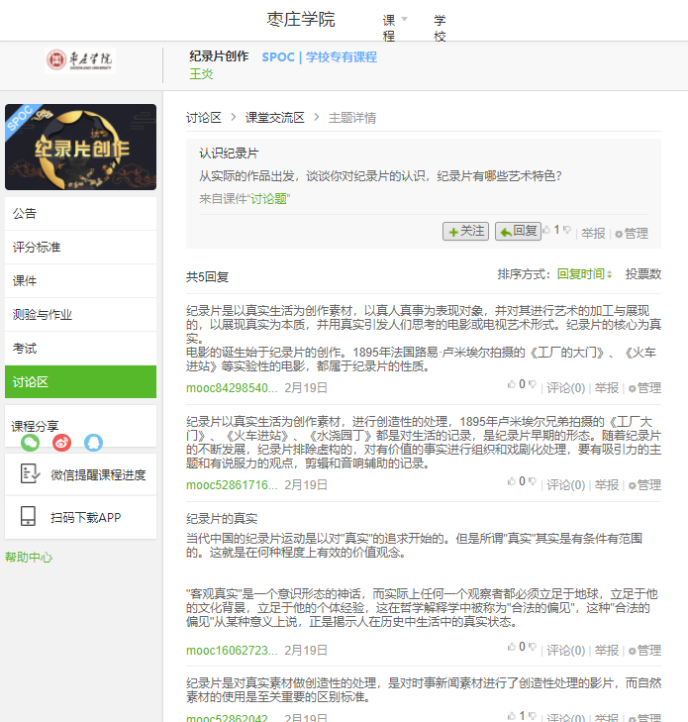
Task: Share the course via Weibo icon
Action: coord(61,443)
